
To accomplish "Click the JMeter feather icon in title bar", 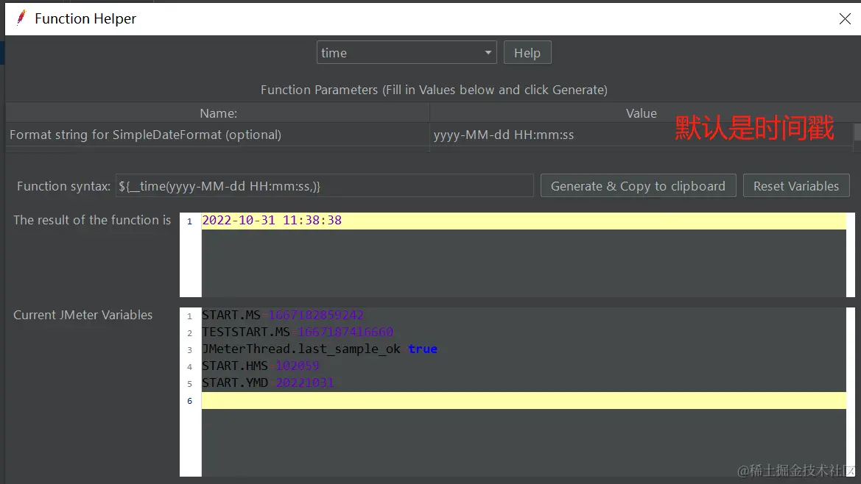I will (21, 18).
